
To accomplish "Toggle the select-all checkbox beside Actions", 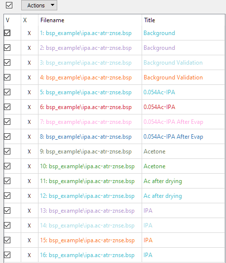I will 9,5.
